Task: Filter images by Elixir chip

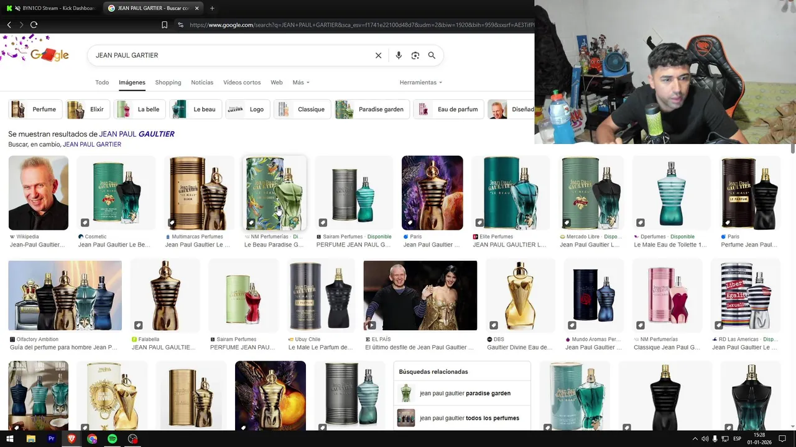Action: point(88,109)
